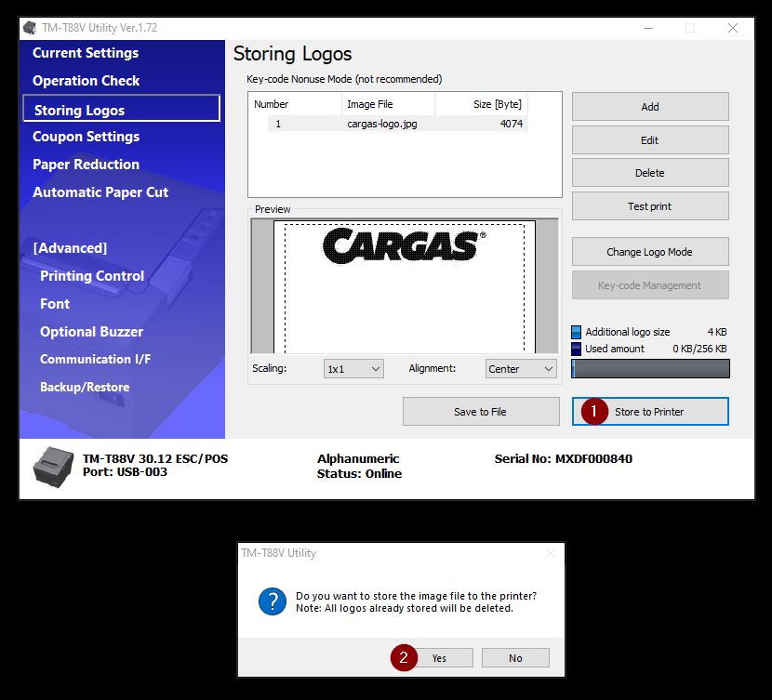Viewport: 772px width, 700px height.
Task: Open Paper Reduction settings
Action: coord(87,165)
